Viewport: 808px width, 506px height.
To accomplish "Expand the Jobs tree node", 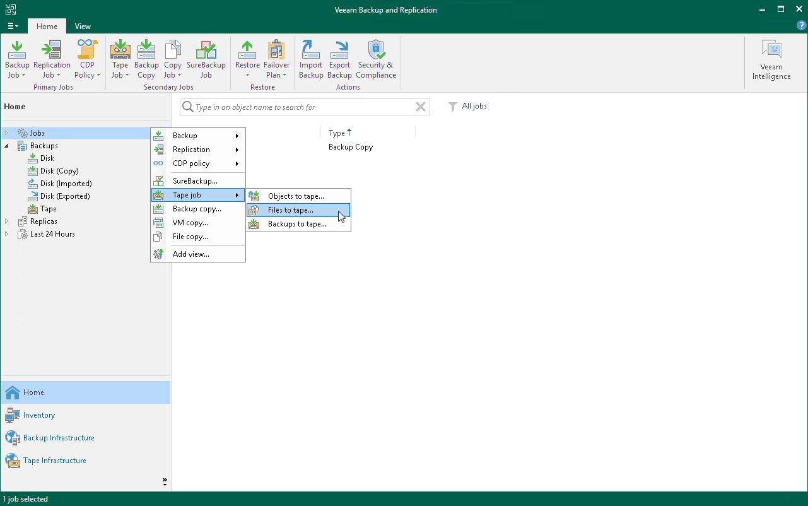I will [x=7, y=133].
